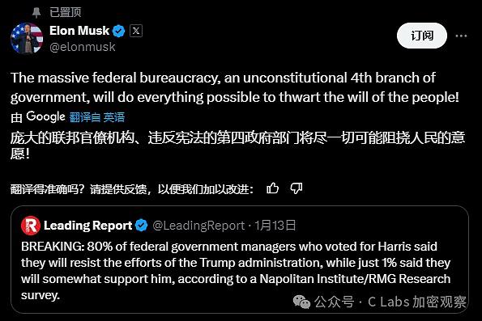Click the 翻译自 英语 translation link
The width and height of the screenshot is (482, 321).
(97, 117)
